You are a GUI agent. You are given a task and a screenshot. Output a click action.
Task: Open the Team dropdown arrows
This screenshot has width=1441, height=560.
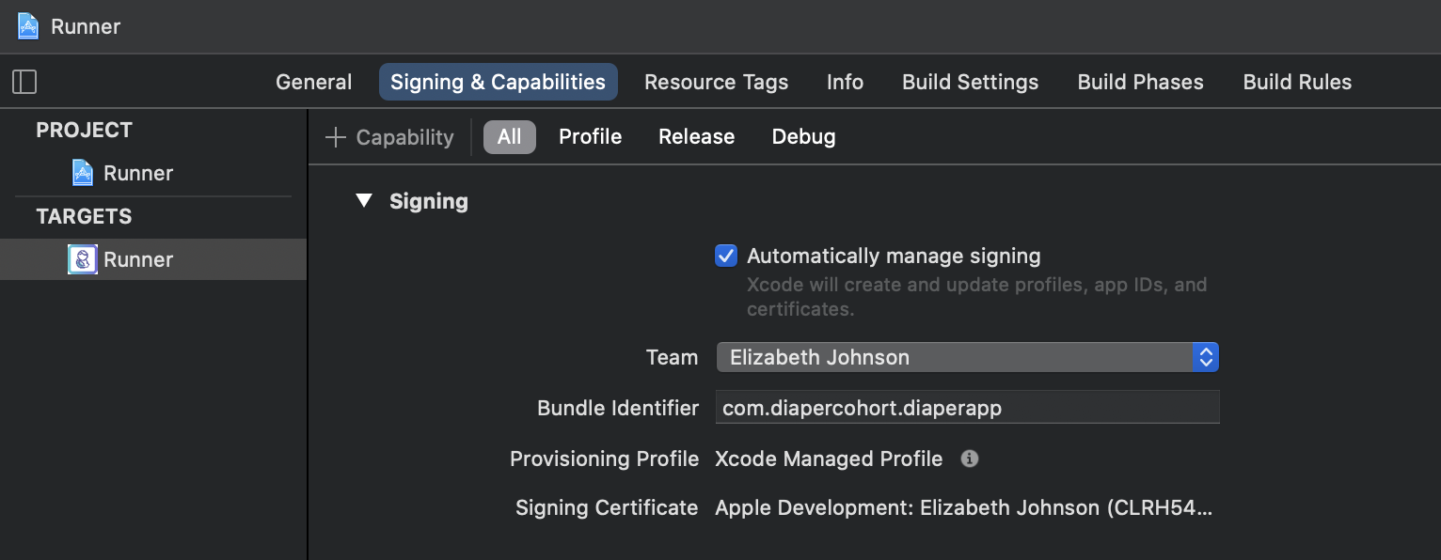tap(1205, 357)
